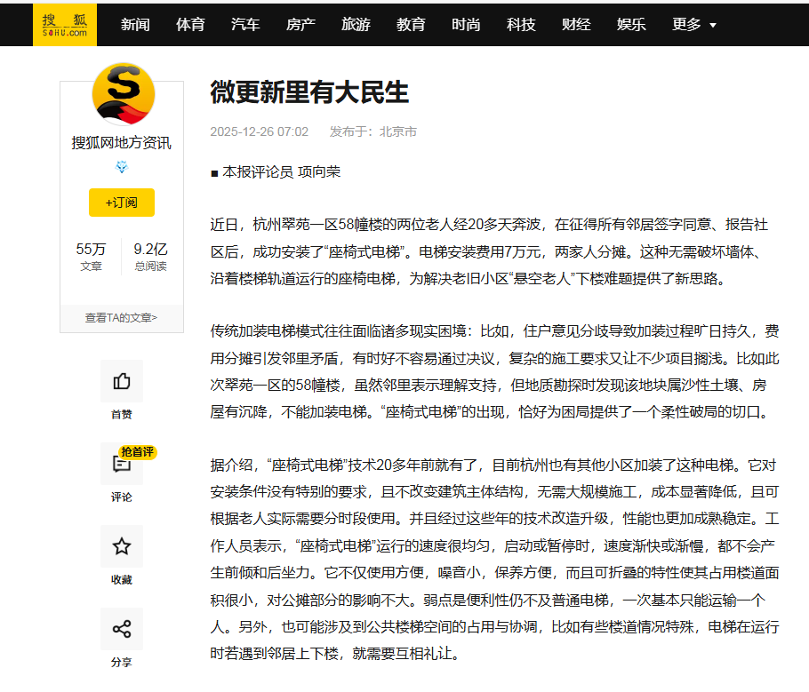Click the thumbs-up like icon

(x=122, y=381)
